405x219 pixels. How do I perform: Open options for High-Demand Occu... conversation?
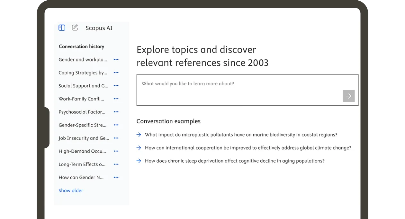click(116, 151)
